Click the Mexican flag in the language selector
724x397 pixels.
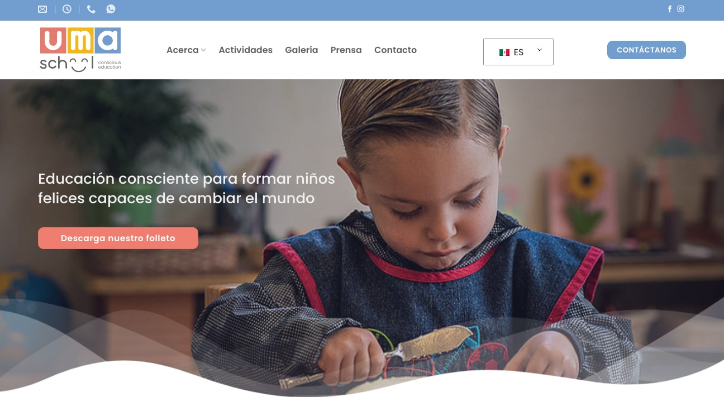point(504,52)
